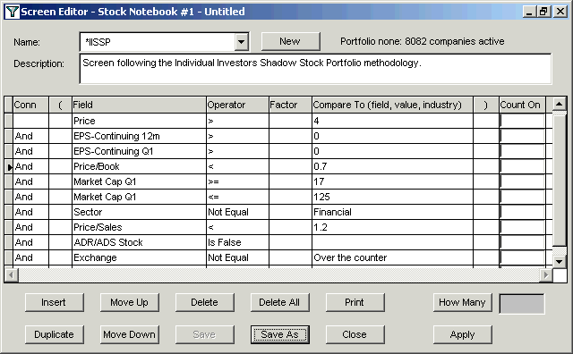Click the Is False operator cell
Viewport: 573px width, 354px height.
point(237,242)
